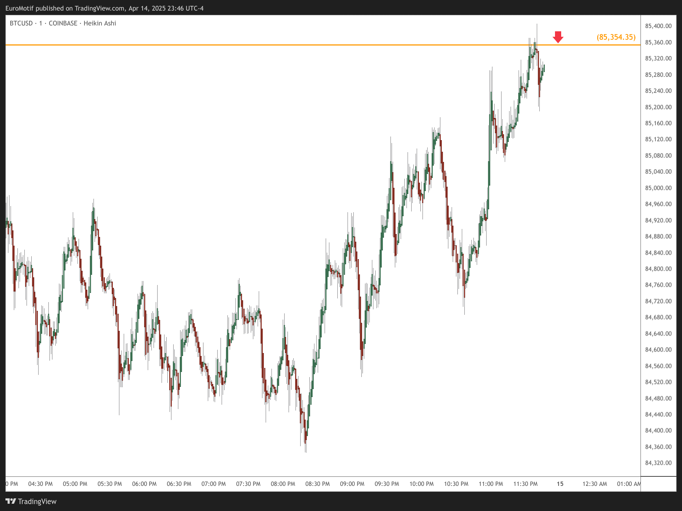Viewport: 682px width, 511px height.
Task: Click the 85,320.00 price axis label
Action: pos(658,58)
